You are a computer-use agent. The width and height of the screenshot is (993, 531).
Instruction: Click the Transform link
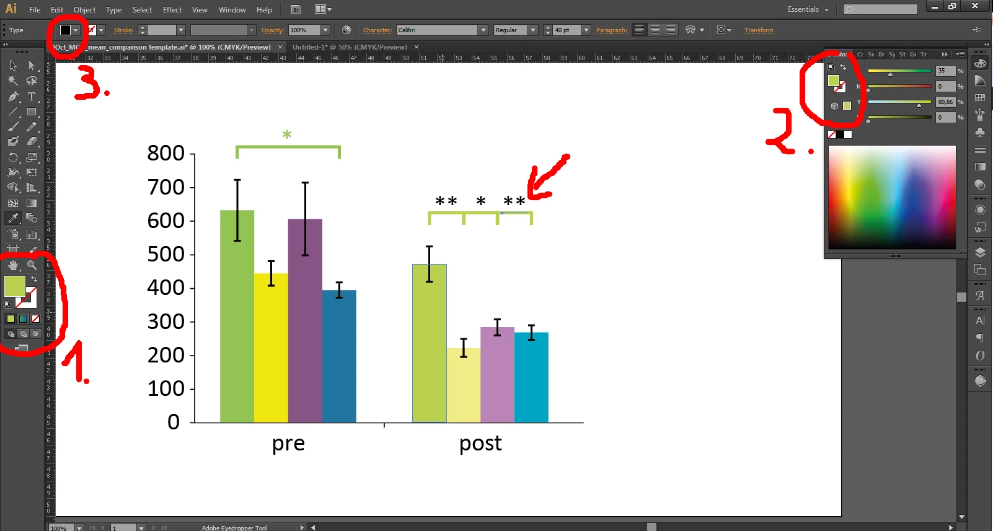coord(759,30)
